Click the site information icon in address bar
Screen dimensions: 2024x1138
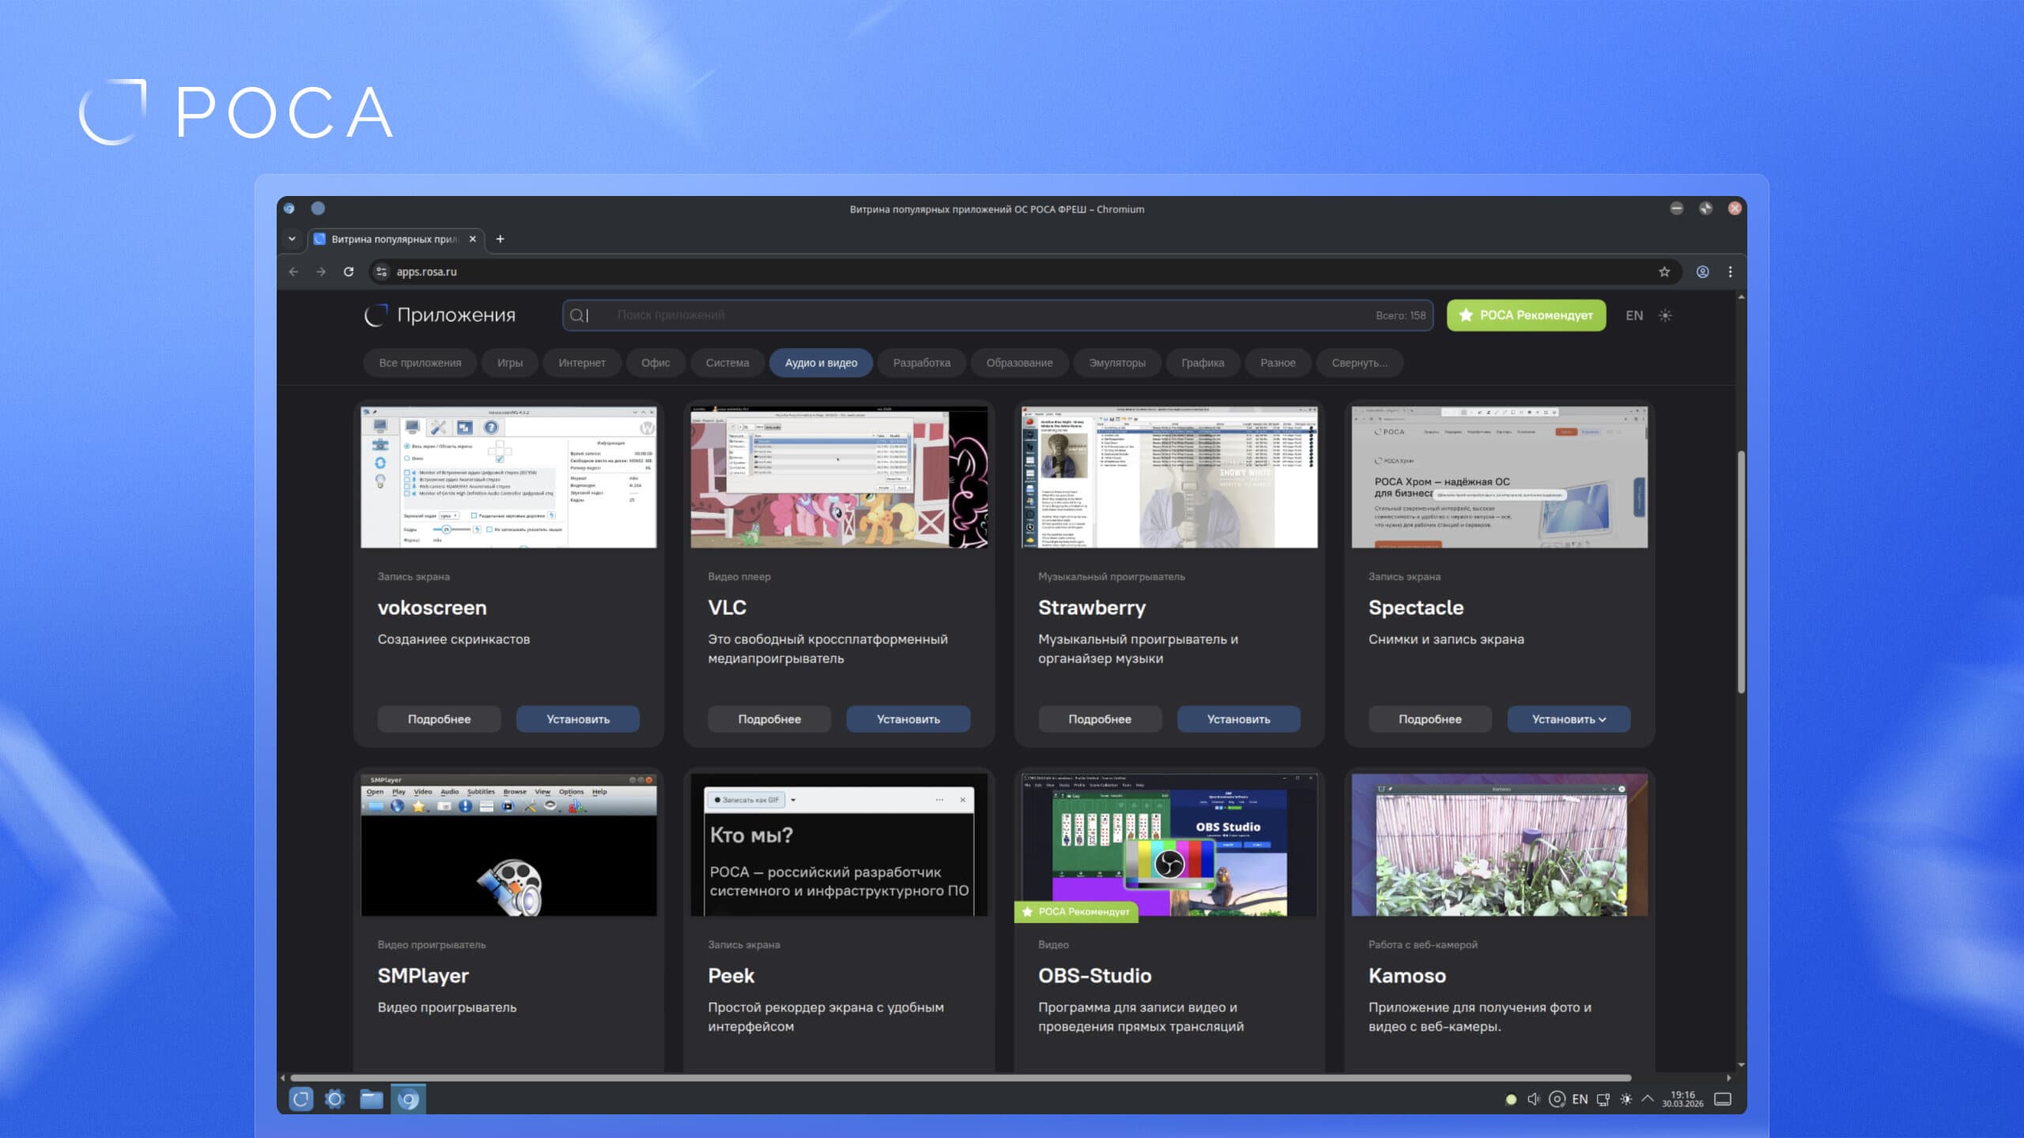point(382,271)
